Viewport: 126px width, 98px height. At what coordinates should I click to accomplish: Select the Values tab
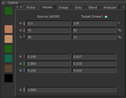coord(47,7)
